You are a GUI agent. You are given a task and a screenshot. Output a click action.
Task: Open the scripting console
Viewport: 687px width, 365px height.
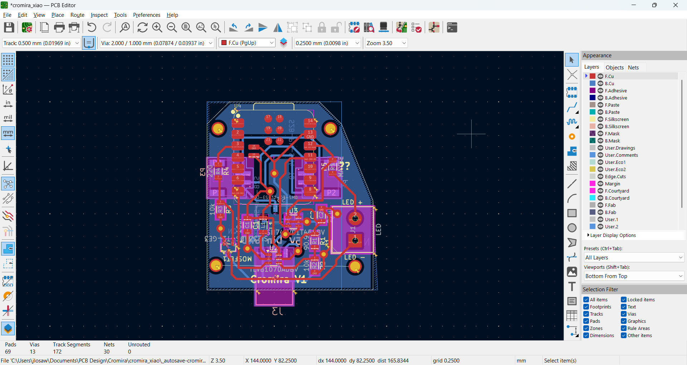(x=452, y=28)
